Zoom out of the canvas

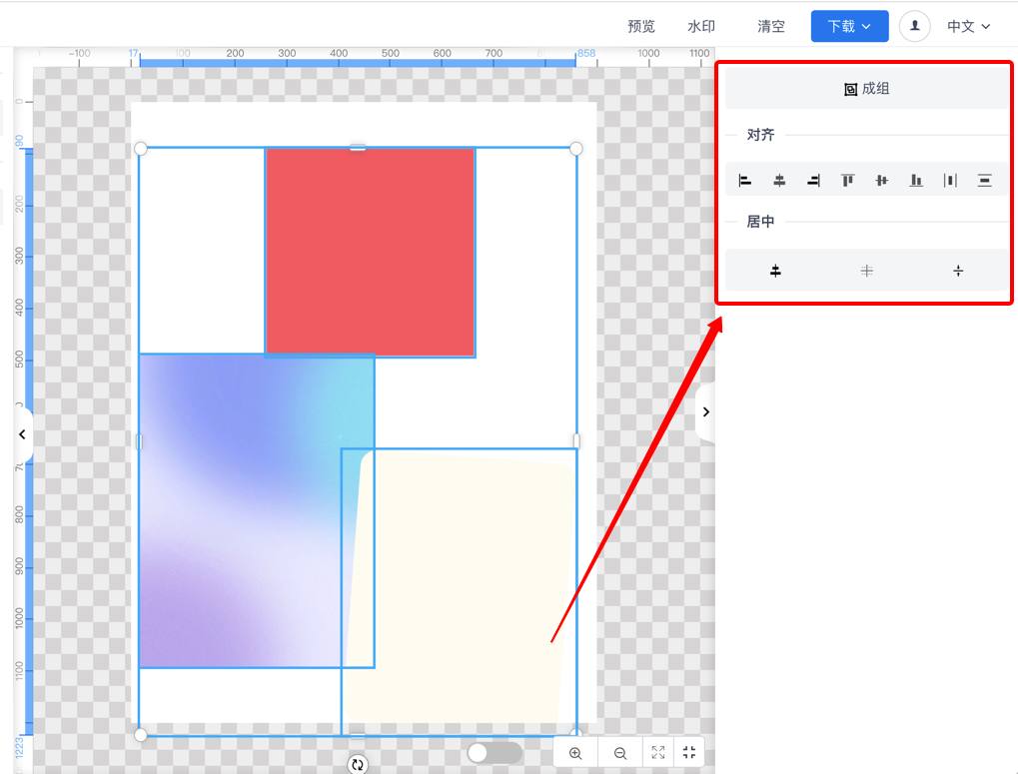620,753
